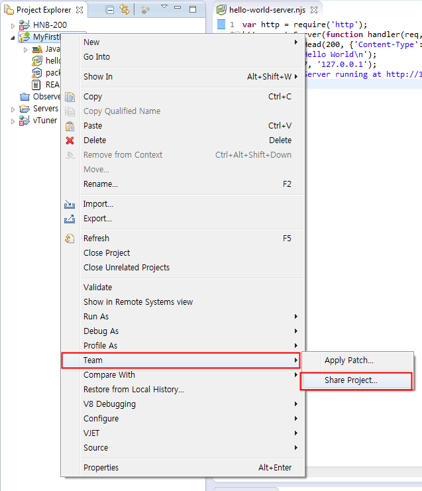Click Copy in the context menu
The height and width of the screenshot is (491, 422).
tap(183, 97)
